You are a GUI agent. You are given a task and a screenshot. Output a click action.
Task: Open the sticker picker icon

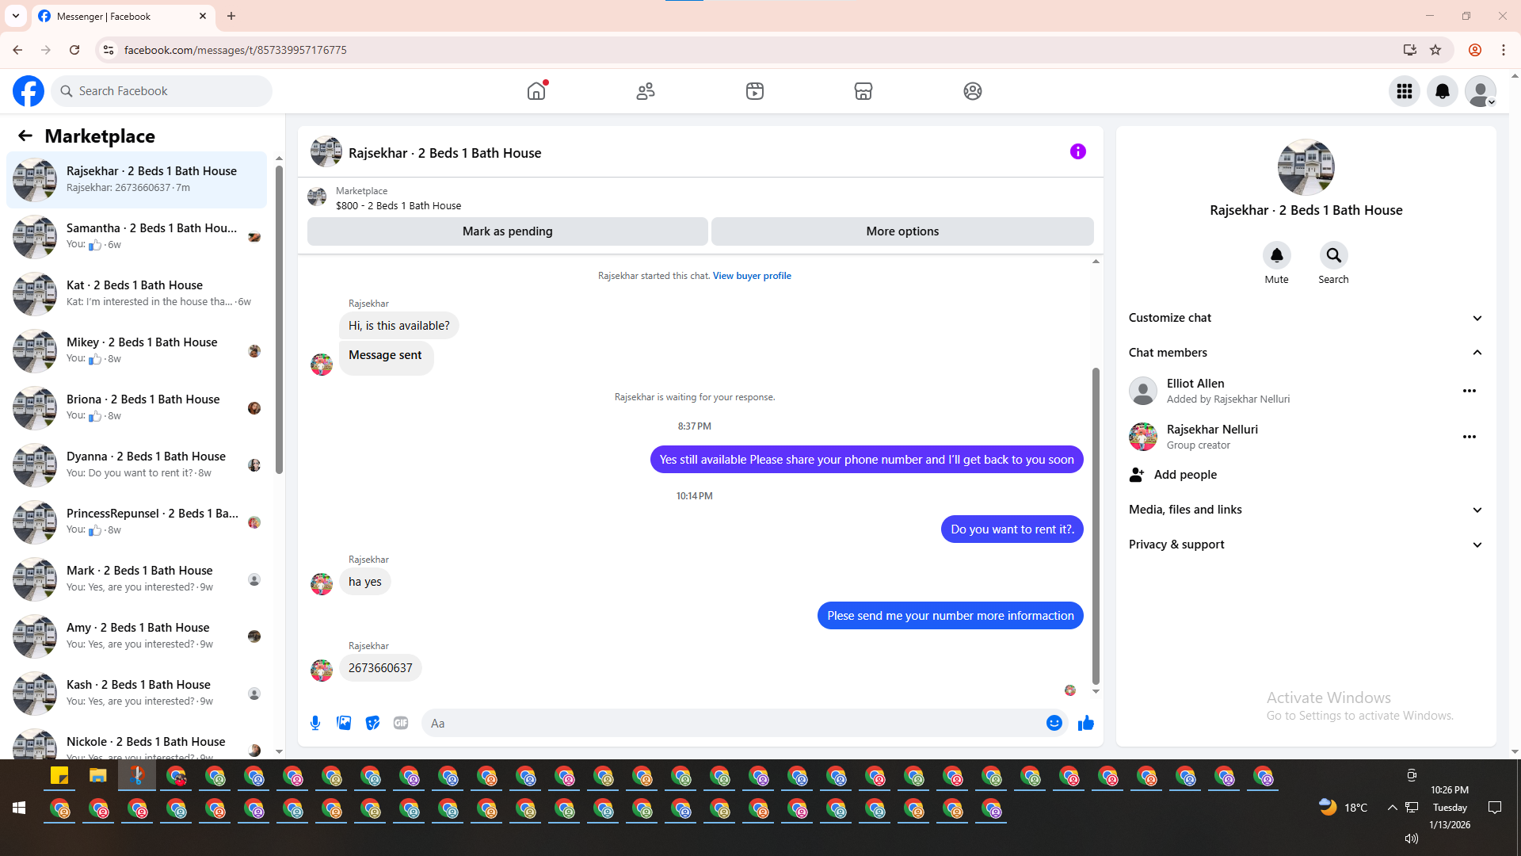coord(372,723)
